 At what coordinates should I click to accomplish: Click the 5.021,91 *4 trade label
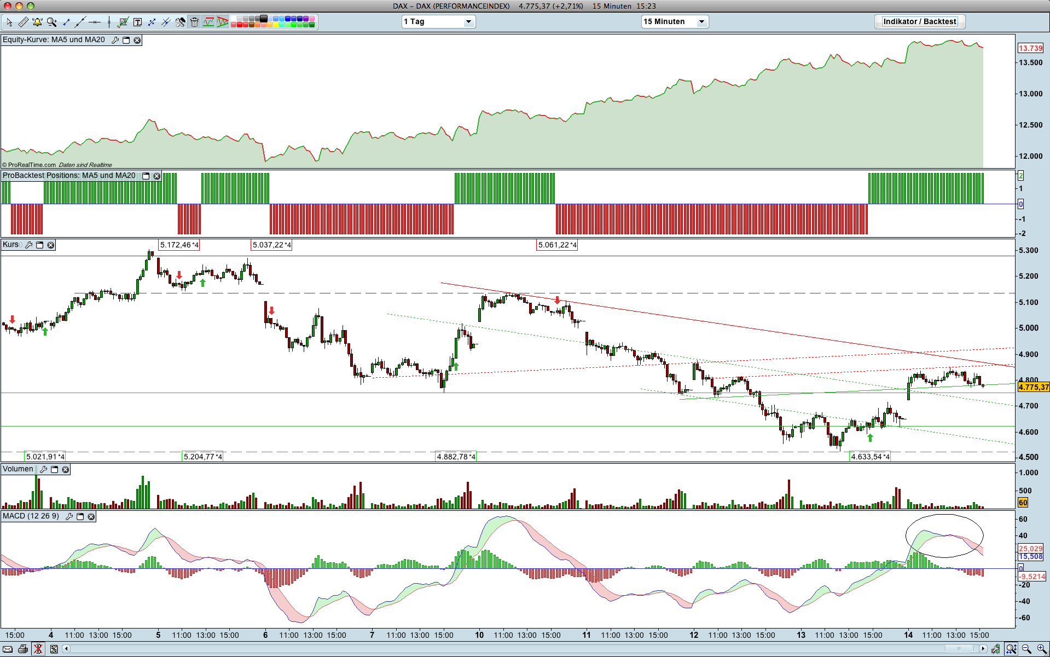pos(45,457)
